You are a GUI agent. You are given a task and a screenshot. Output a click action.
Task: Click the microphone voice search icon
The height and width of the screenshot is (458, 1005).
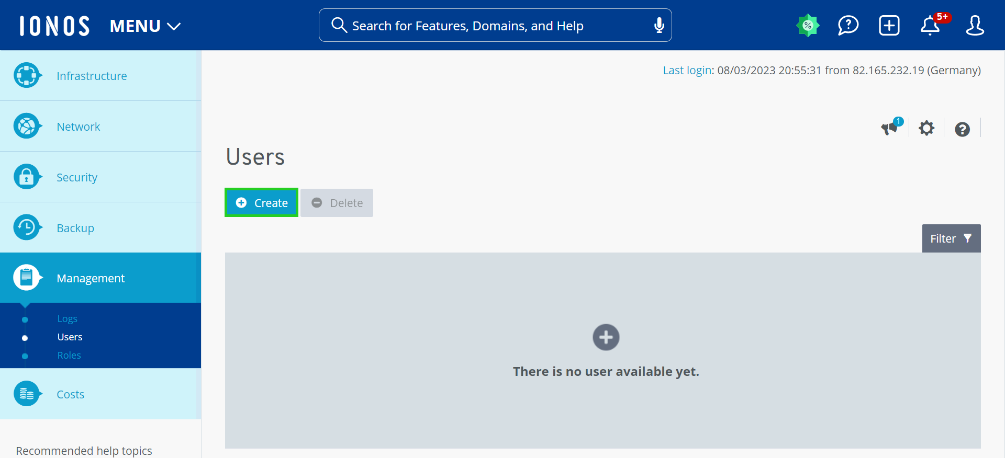click(659, 25)
